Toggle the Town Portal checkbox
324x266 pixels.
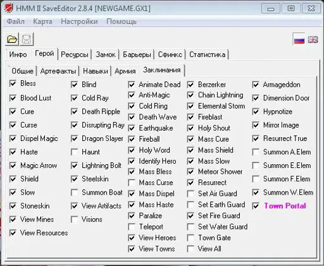coord(256,206)
